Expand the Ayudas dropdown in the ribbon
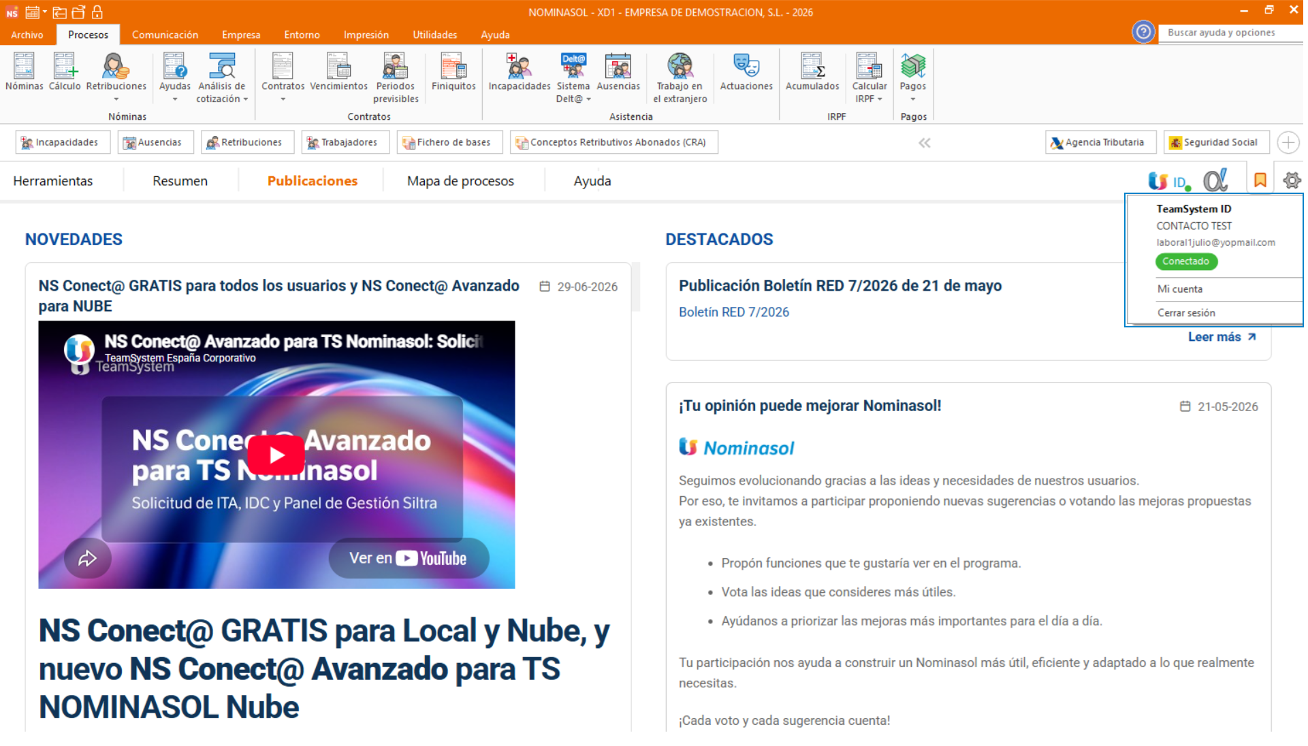 pos(175,99)
